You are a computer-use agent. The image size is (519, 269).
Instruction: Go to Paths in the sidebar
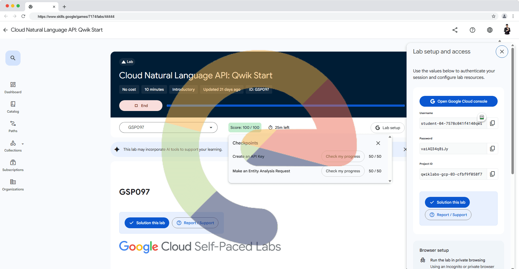click(x=13, y=127)
